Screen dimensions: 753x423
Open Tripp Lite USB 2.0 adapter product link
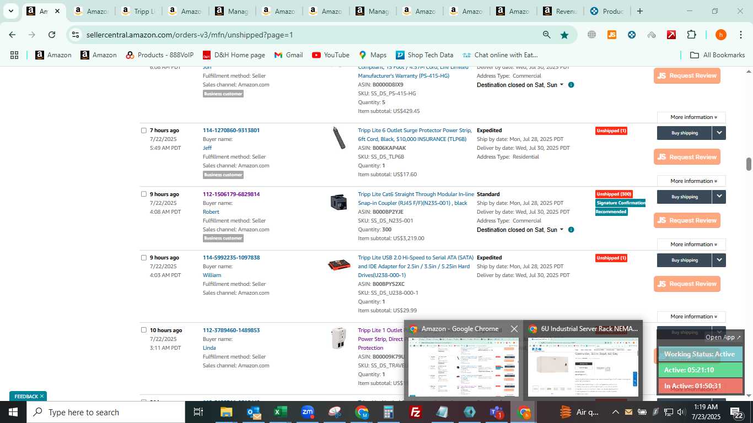pyautogui.click(x=416, y=266)
